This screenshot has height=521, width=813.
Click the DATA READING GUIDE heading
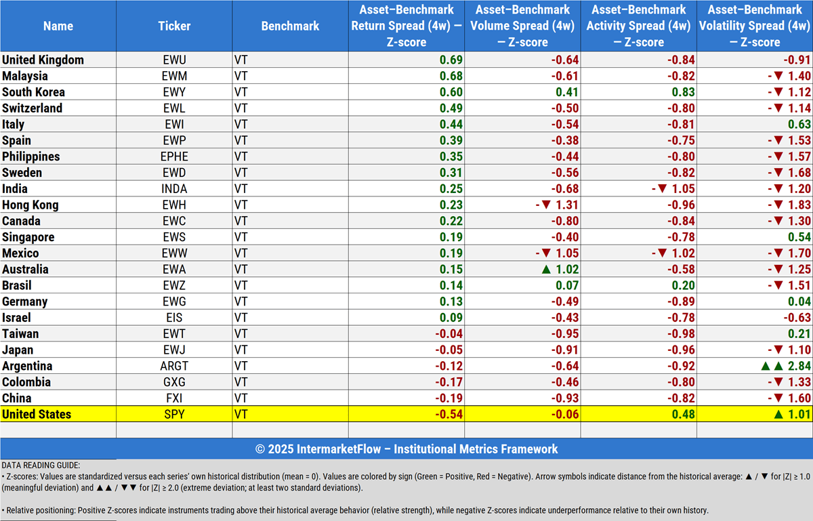[x=41, y=465]
